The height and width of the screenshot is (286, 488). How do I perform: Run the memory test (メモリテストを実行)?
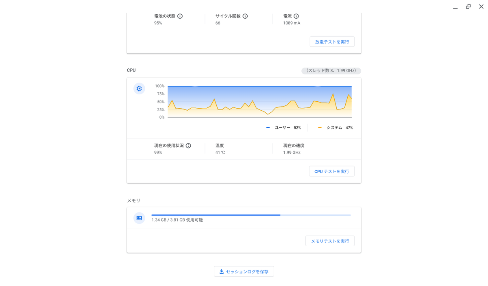pos(330,241)
